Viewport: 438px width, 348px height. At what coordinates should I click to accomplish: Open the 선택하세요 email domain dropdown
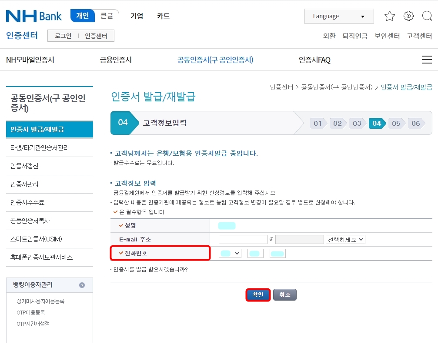[x=346, y=239]
